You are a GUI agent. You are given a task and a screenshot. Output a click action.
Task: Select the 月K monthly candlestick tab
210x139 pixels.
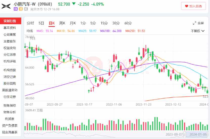coord(73,23)
